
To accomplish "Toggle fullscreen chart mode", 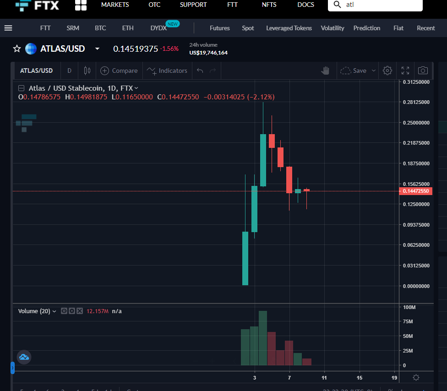I will click(405, 71).
